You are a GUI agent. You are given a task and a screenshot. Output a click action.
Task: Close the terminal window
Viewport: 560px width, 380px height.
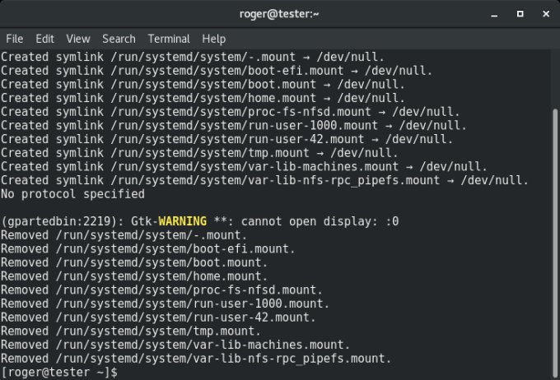tap(544, 13)
